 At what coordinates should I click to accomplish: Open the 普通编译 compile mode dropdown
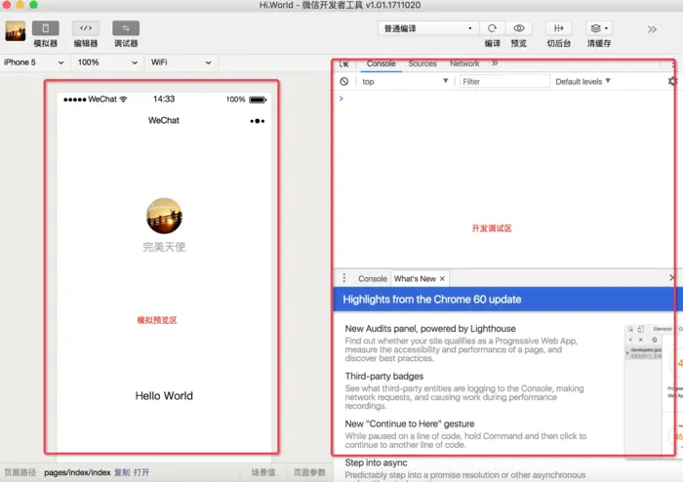point(427,28)
